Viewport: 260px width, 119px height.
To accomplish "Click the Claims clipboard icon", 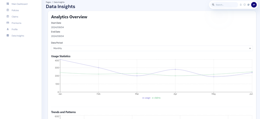I will pos(7,16).
